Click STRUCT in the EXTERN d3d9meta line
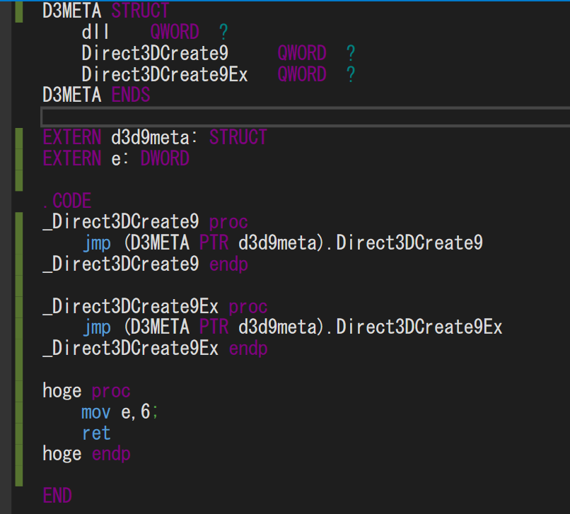The height and width of the screenshot is (514, 570). pyautogui.click(x=238, y=137)
